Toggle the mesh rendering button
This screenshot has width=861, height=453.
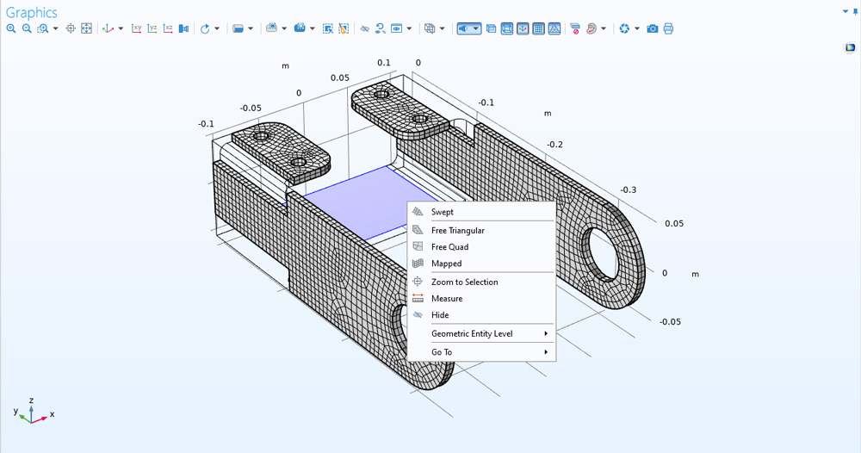pos(554,28)
